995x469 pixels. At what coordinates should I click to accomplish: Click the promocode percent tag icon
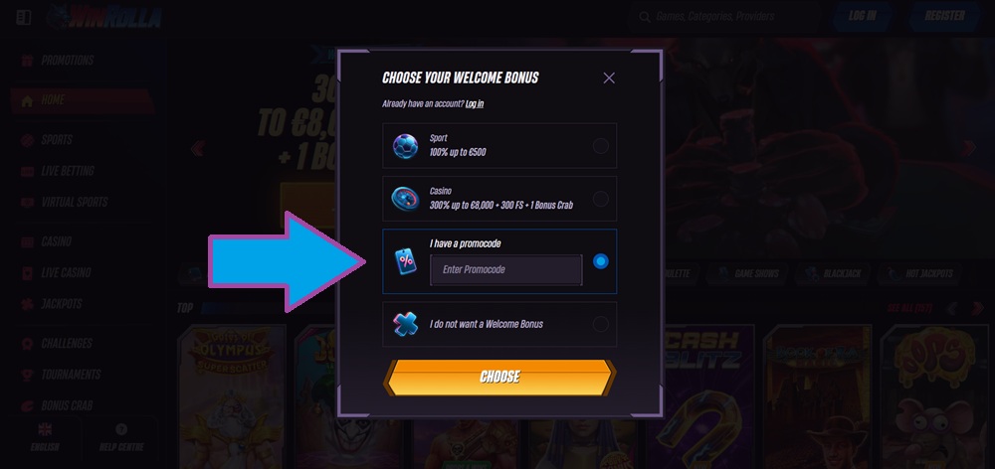pos(406,261)
